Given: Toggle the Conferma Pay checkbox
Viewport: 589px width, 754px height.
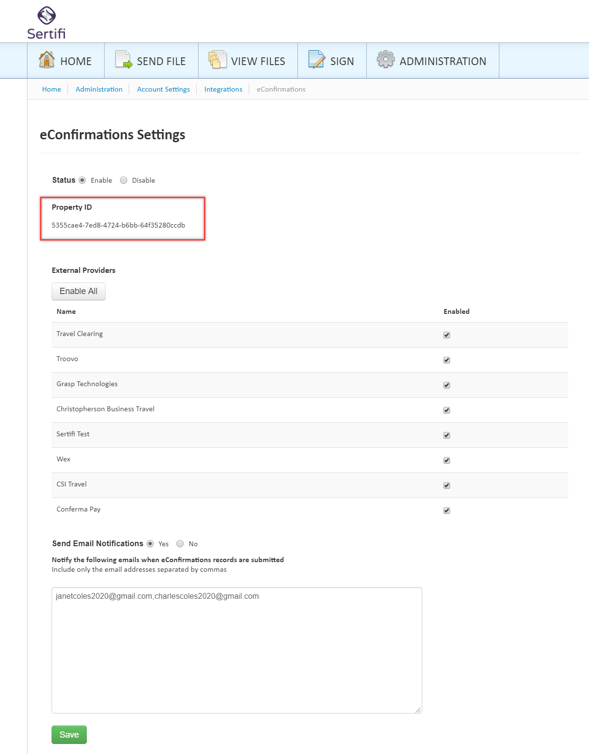Looking at the screenshot, I should (447, 511).
